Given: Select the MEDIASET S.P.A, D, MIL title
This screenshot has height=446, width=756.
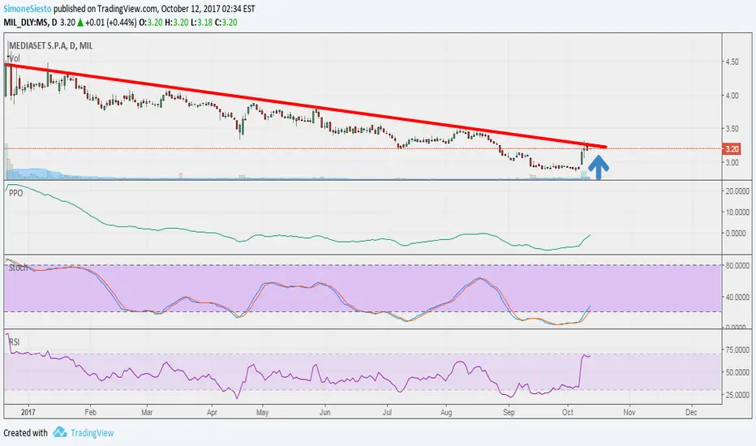Looking at the screenshot, I should [x=50, y=45].
